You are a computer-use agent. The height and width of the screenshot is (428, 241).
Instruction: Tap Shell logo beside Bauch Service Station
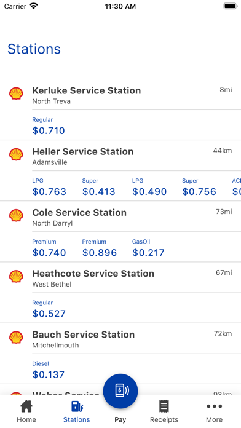(x=16, y=338)
